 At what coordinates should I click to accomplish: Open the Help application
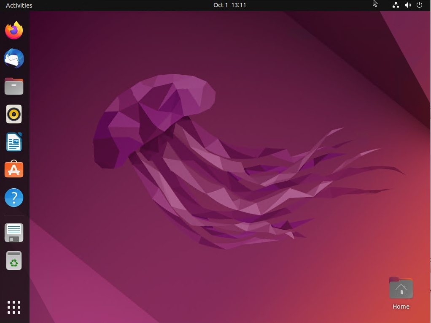coord(13,198)
